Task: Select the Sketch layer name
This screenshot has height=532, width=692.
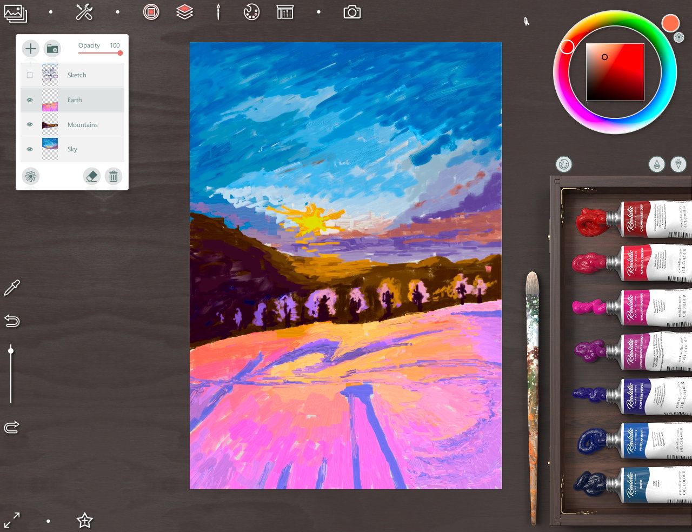Action: (77, 75)
